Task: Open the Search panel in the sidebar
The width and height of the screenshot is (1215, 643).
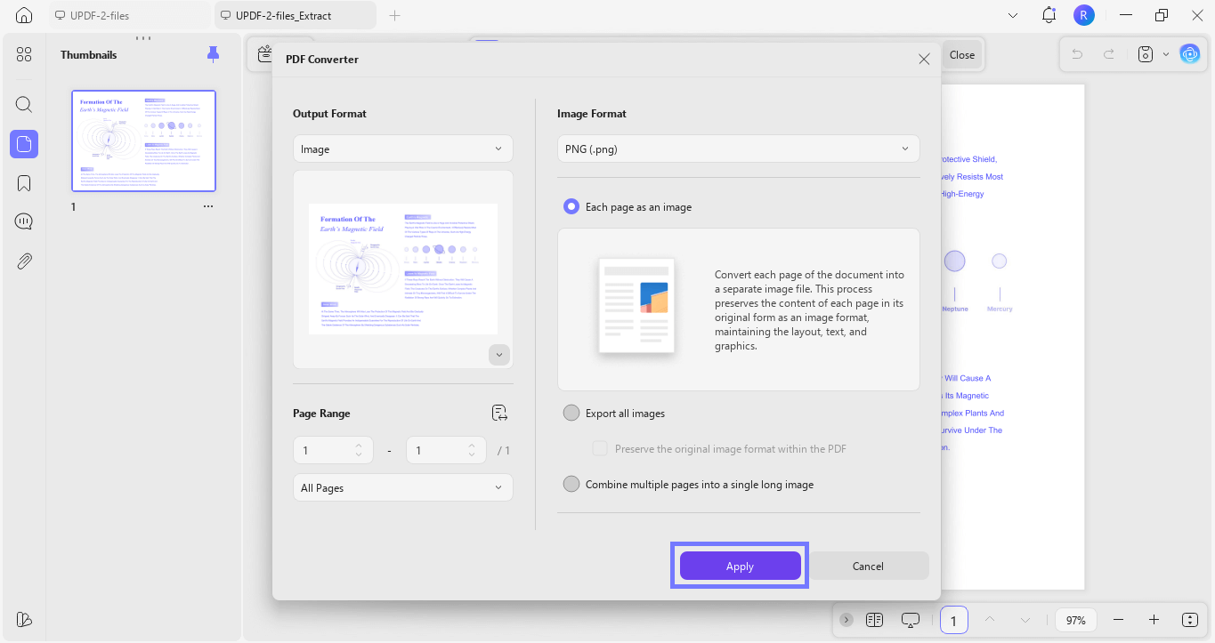Action: pyautogui.click(x=24, y=104)
